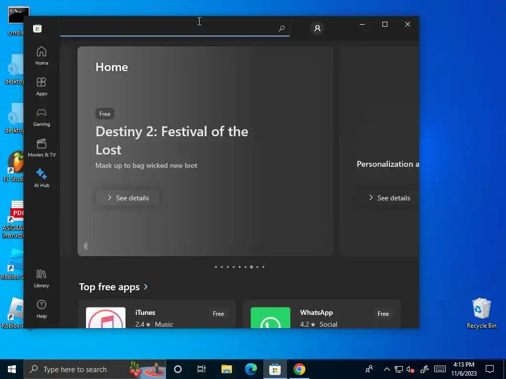Viewport: 506px width, 379px height.
Task: Click the Free button for iTunes
Action: [218, 313]
